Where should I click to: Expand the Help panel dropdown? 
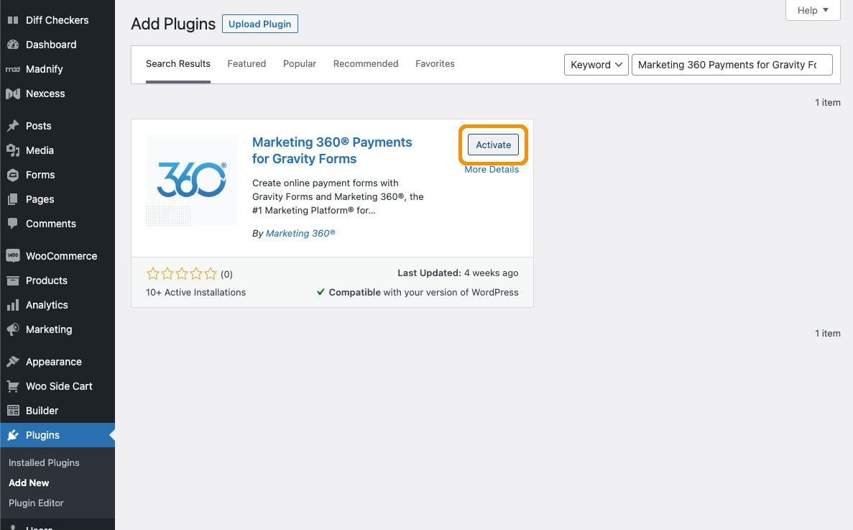[813, 10]
